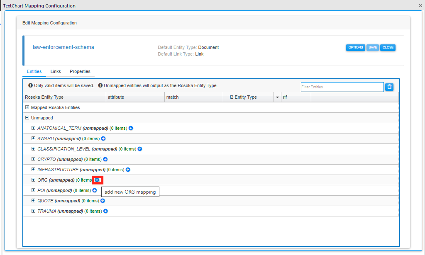Select 'ORG (unmapped)' row text

56,180
